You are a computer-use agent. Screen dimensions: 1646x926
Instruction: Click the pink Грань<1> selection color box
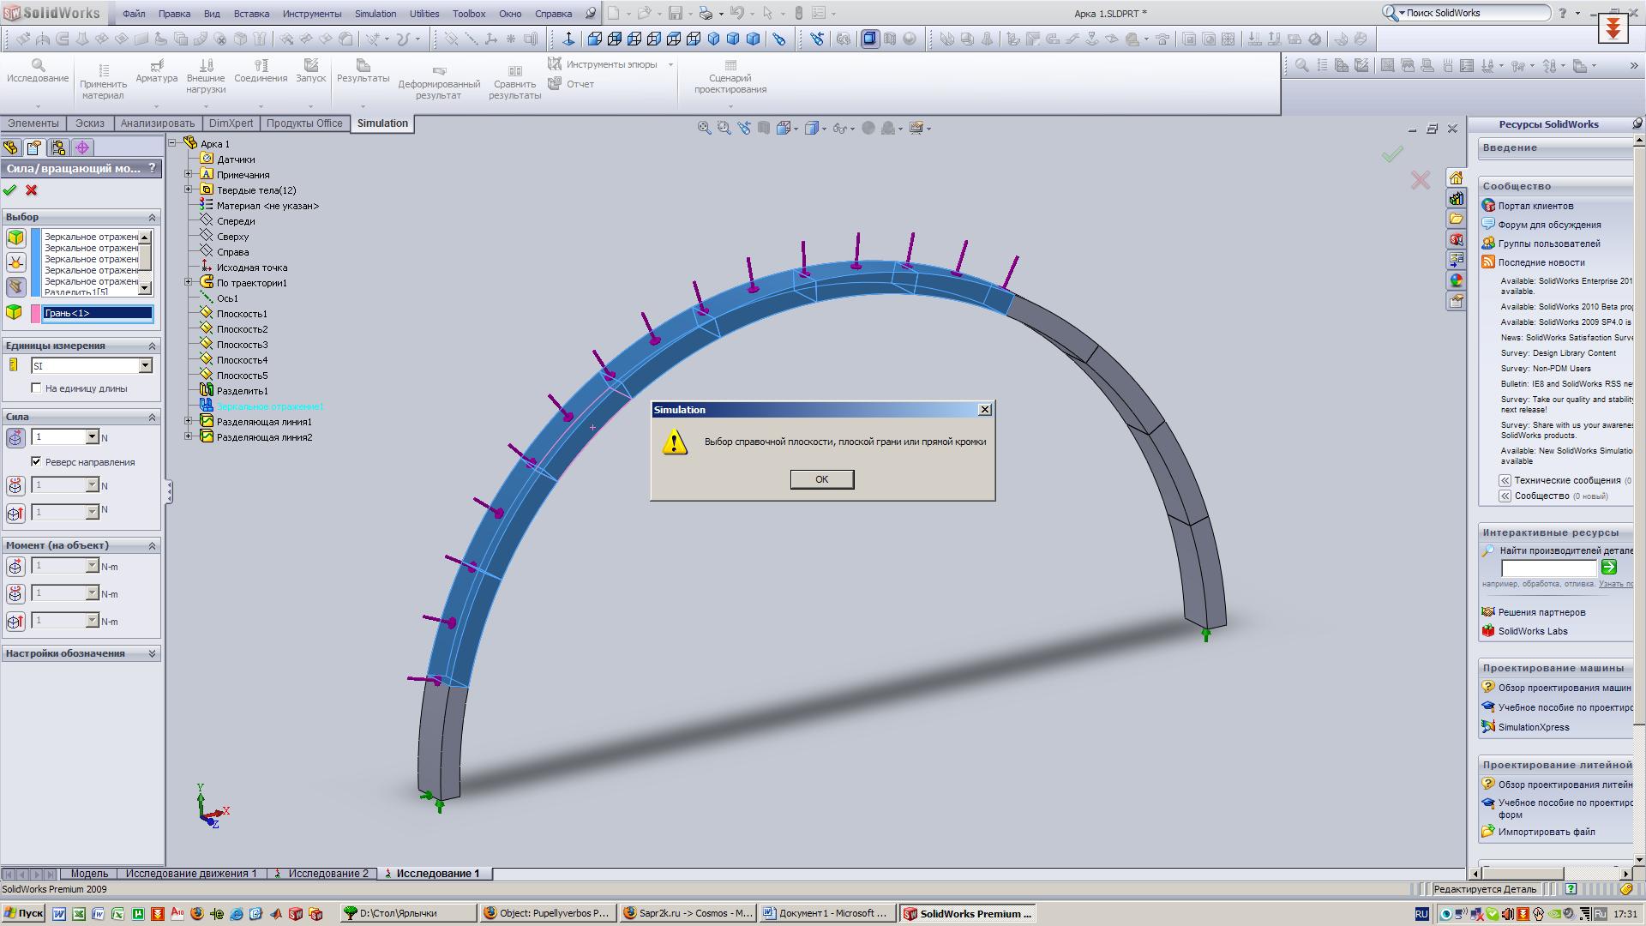pyautogui.click(x=35, y=313)
